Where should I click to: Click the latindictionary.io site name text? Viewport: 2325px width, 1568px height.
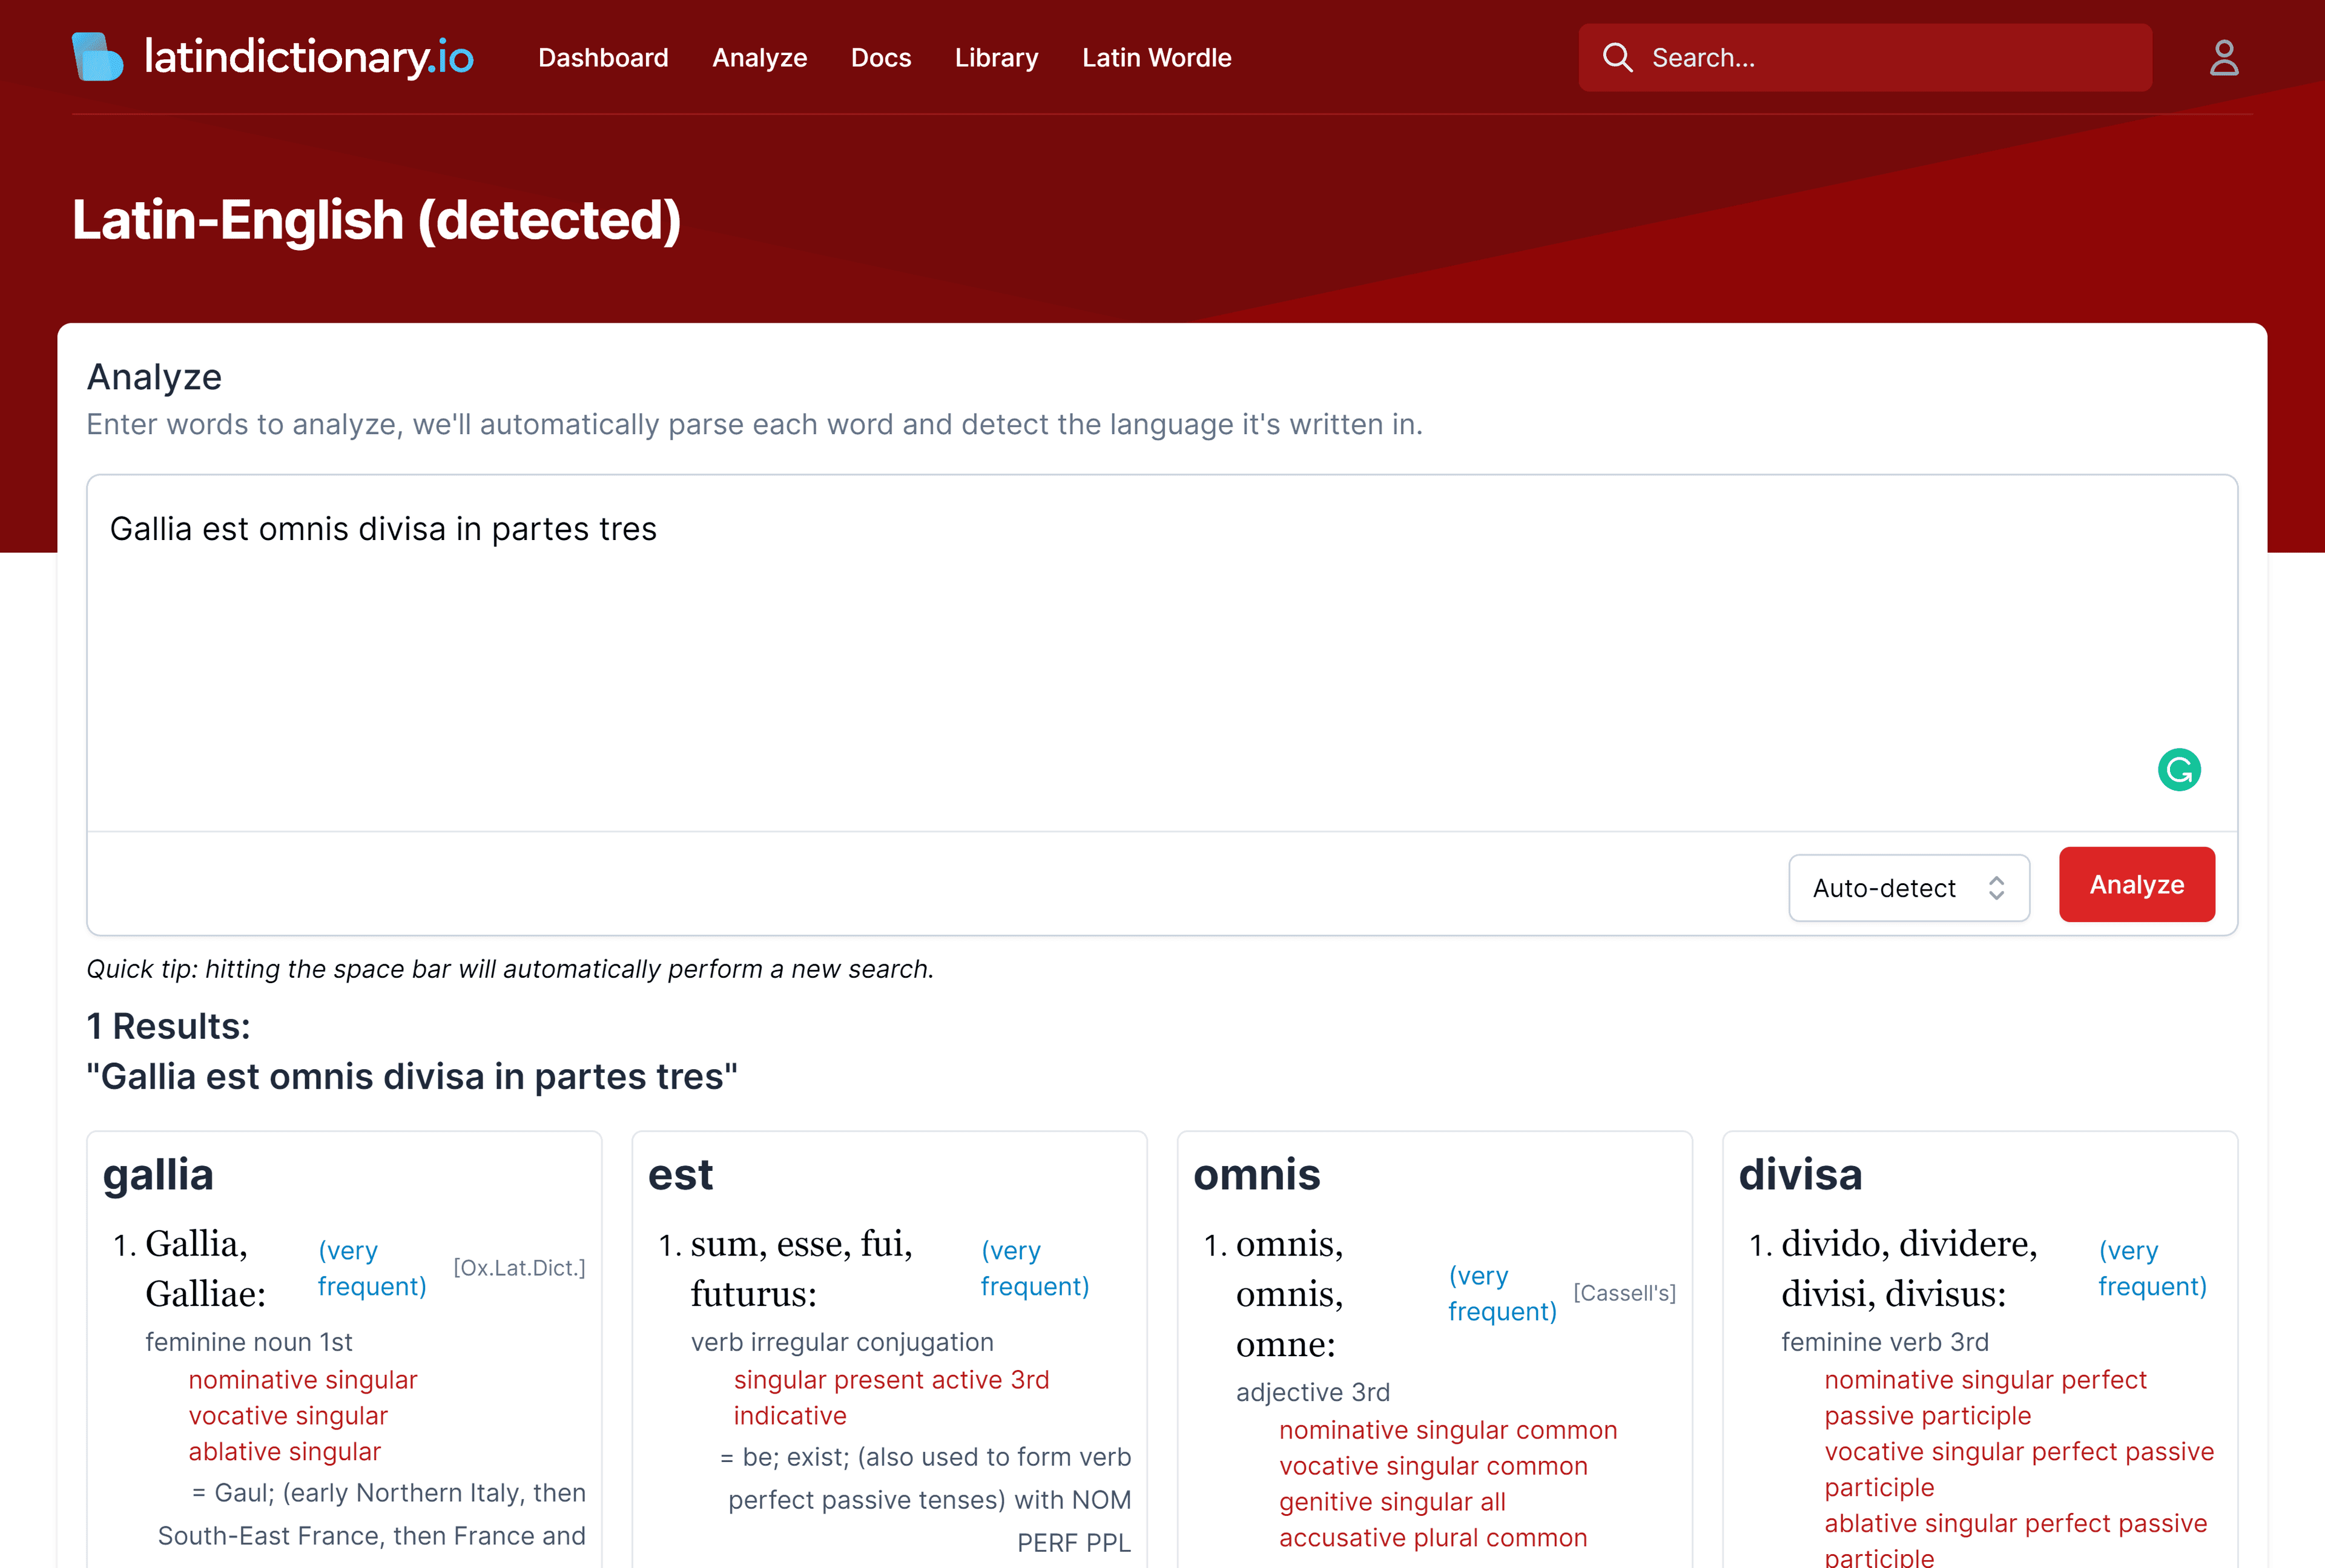(309, 57)
